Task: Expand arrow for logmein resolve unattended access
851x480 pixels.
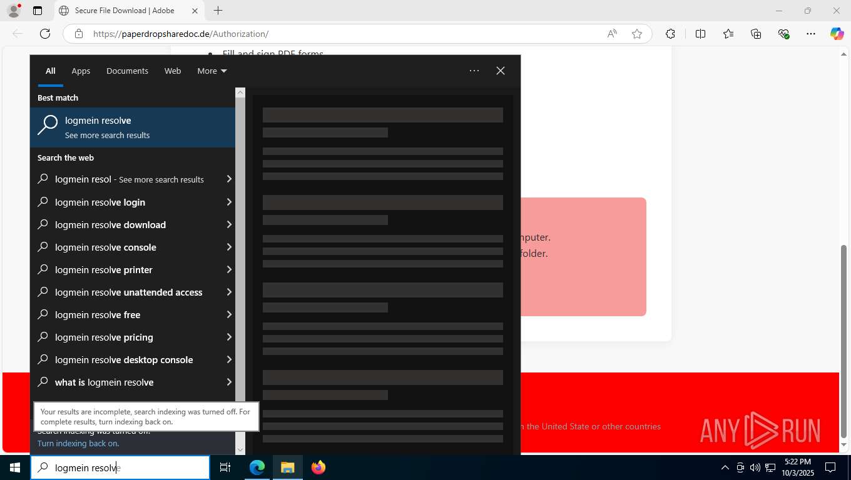Action: [229, 292]
